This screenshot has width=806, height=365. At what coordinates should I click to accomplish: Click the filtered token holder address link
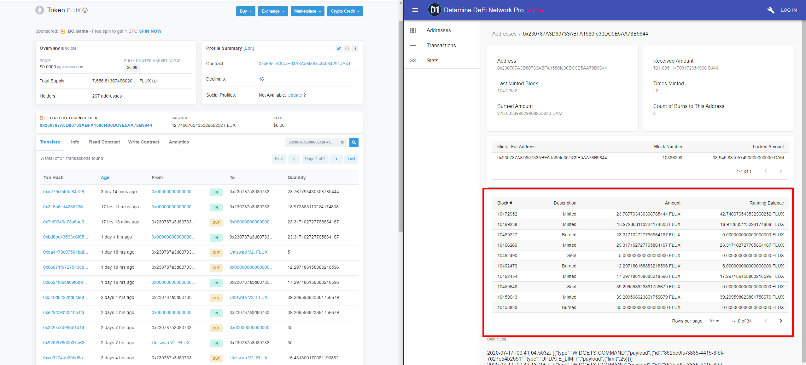coord(96,125)
